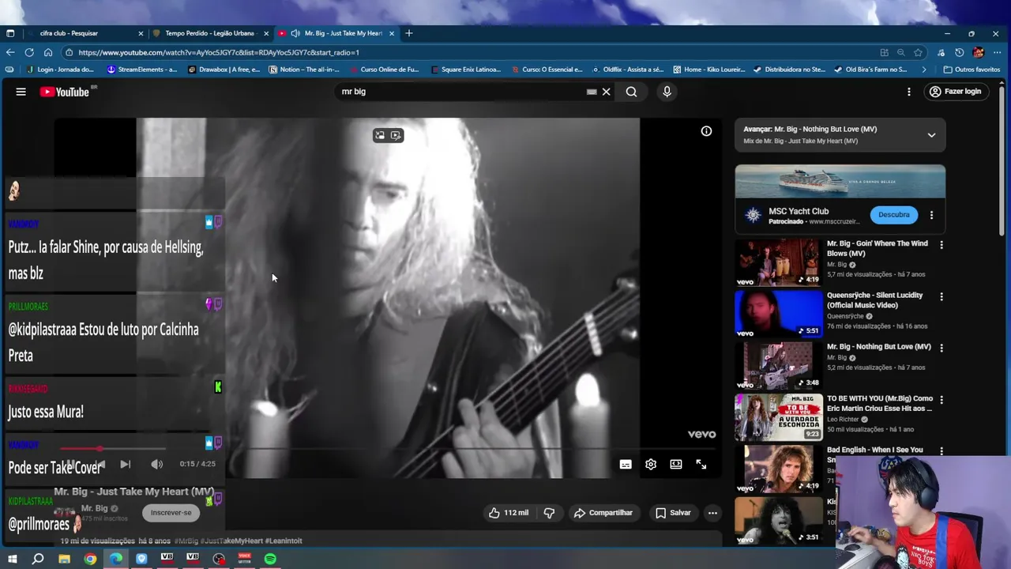Open menu for Goin' Where The Wind Blows
Viewport: 1011px width, 569px height.
941,245
